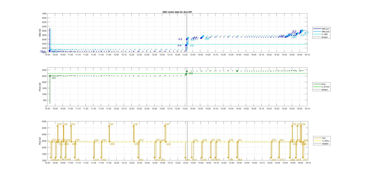Click roll label '645'
This screenshot has width=365, height=180.
[196, 140]
